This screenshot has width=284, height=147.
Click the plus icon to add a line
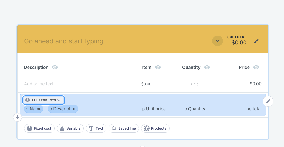pyautogui.click(x=18, y=117)
